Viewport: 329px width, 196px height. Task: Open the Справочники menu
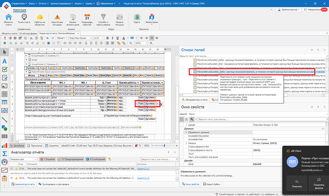19,3
